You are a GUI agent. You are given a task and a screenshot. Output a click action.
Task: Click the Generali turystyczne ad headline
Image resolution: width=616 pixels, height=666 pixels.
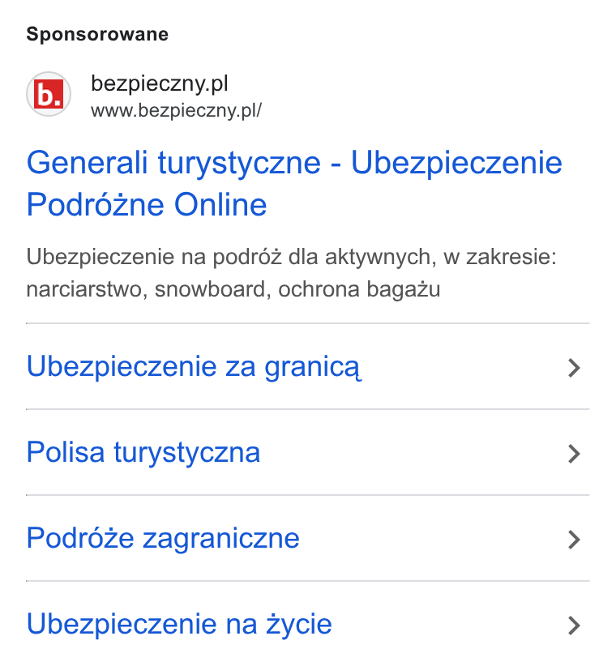pos(294,183)
